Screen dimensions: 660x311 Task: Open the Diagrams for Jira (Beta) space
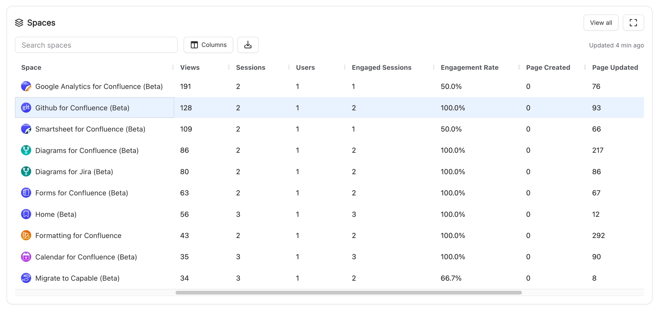coord(74,172)
